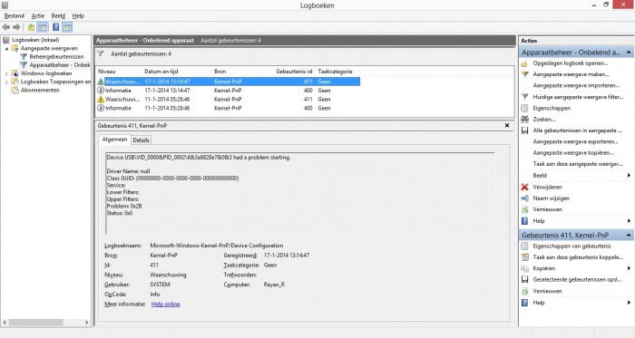Expand the Windows-logboeken tree node
The image size is (635, 338).
(6, 73)
